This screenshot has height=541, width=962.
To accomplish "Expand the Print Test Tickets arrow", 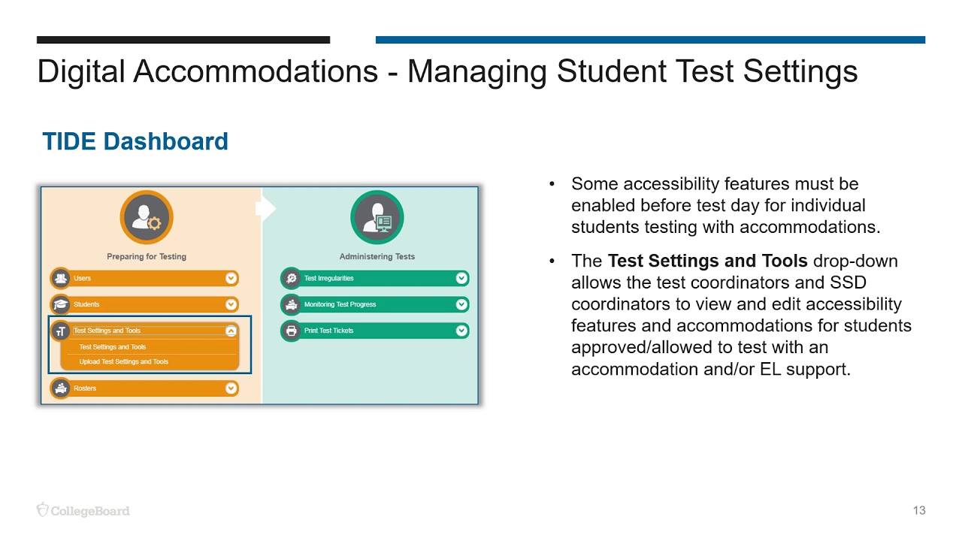I will coord(461,331).
